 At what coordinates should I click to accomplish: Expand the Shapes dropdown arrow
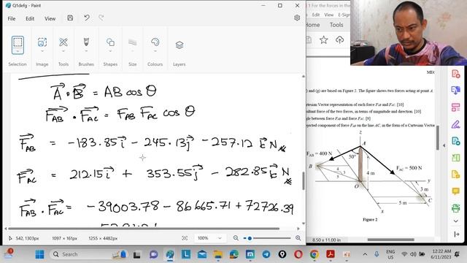click(x=110, y=51)
